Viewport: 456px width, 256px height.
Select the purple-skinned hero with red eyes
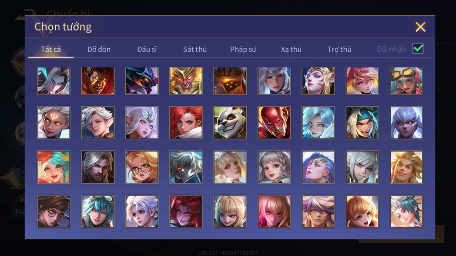point(406,123)
